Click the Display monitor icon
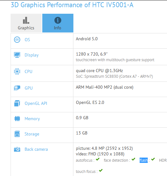 tap(17, 55)
